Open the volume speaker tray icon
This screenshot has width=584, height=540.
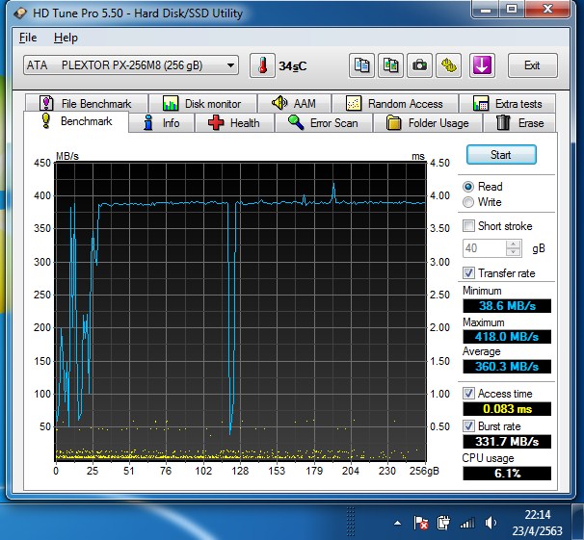(491, 523)
